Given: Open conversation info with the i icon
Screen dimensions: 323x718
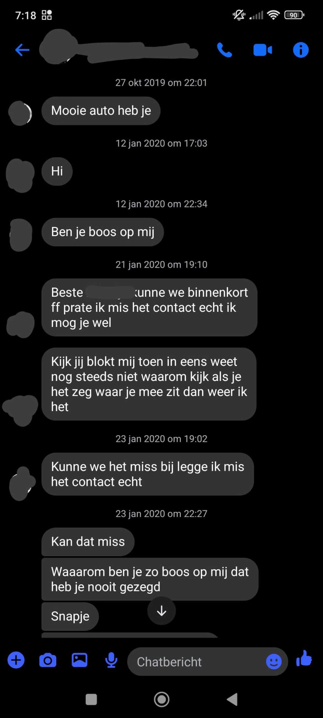Looking at the screenshot, I should [301, 50].
